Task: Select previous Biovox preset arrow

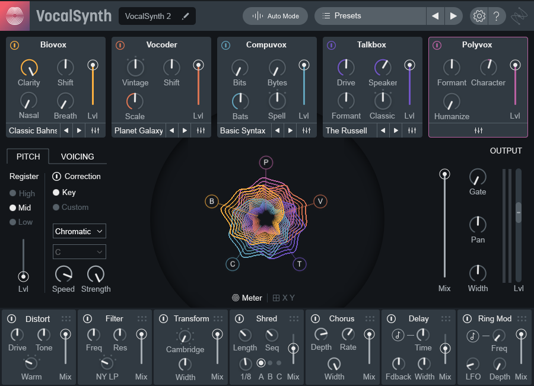Action: (66, 130)
